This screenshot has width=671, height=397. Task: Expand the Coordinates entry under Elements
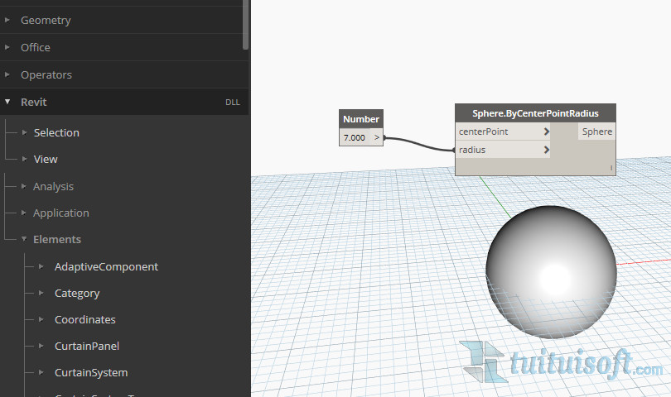84,319
